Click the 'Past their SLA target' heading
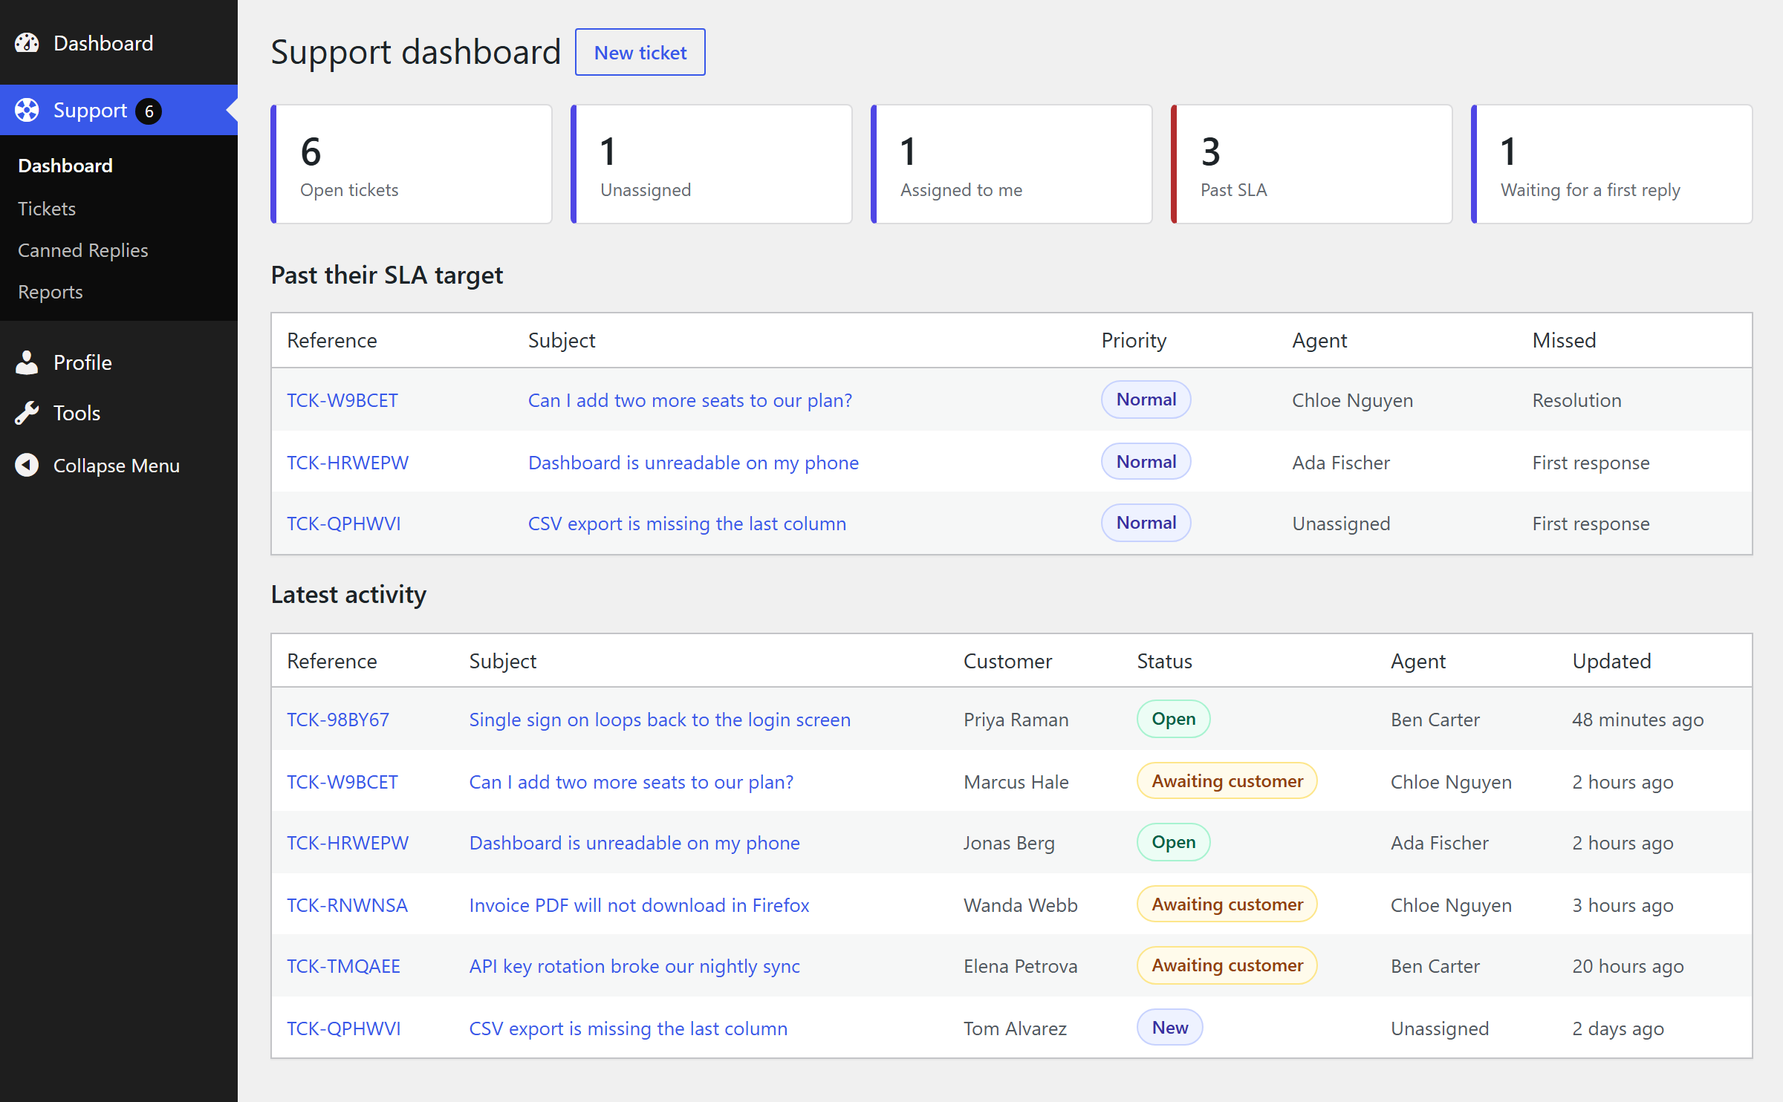1783x1102 pixels. pos(387,275)
